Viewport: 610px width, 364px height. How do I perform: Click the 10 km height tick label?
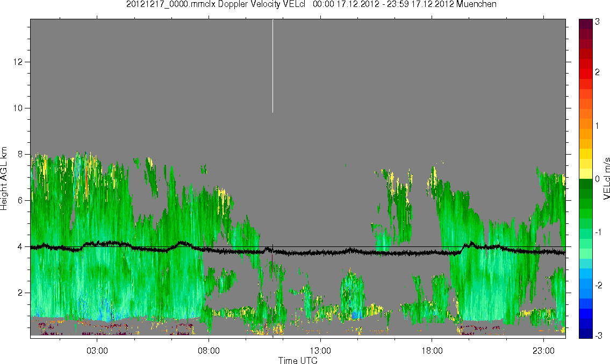pos(18,108)
